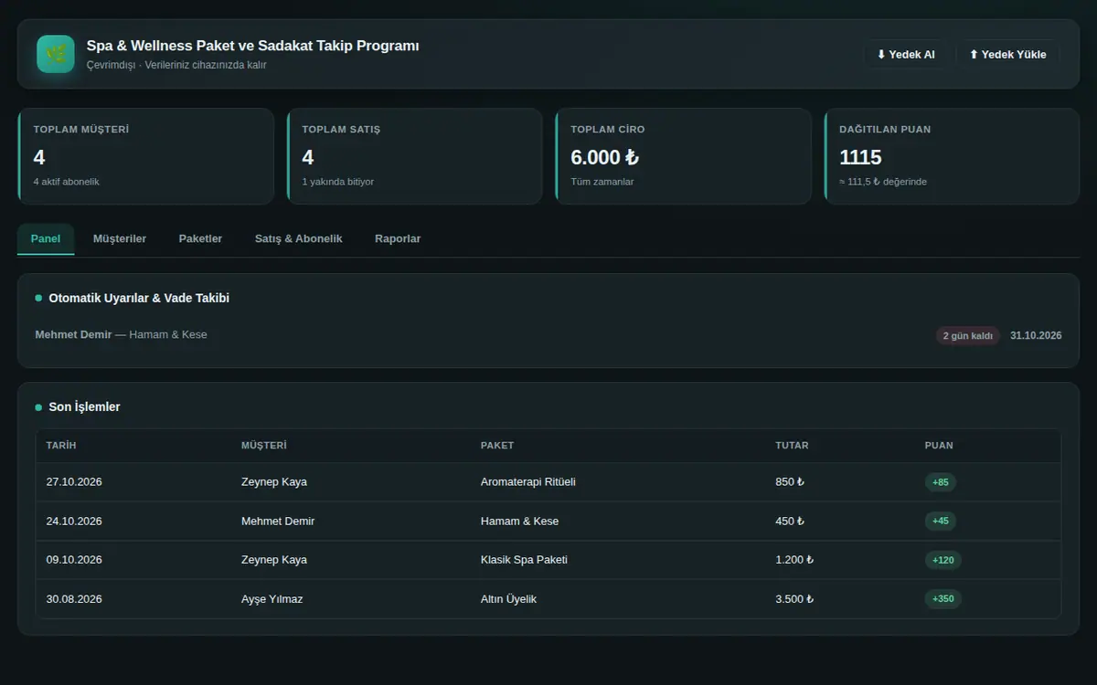The width and height of the screenshot is (1097, 685).
Task: Click the Ayşe Yılmaz customer cell
Action: pos(272,599)
